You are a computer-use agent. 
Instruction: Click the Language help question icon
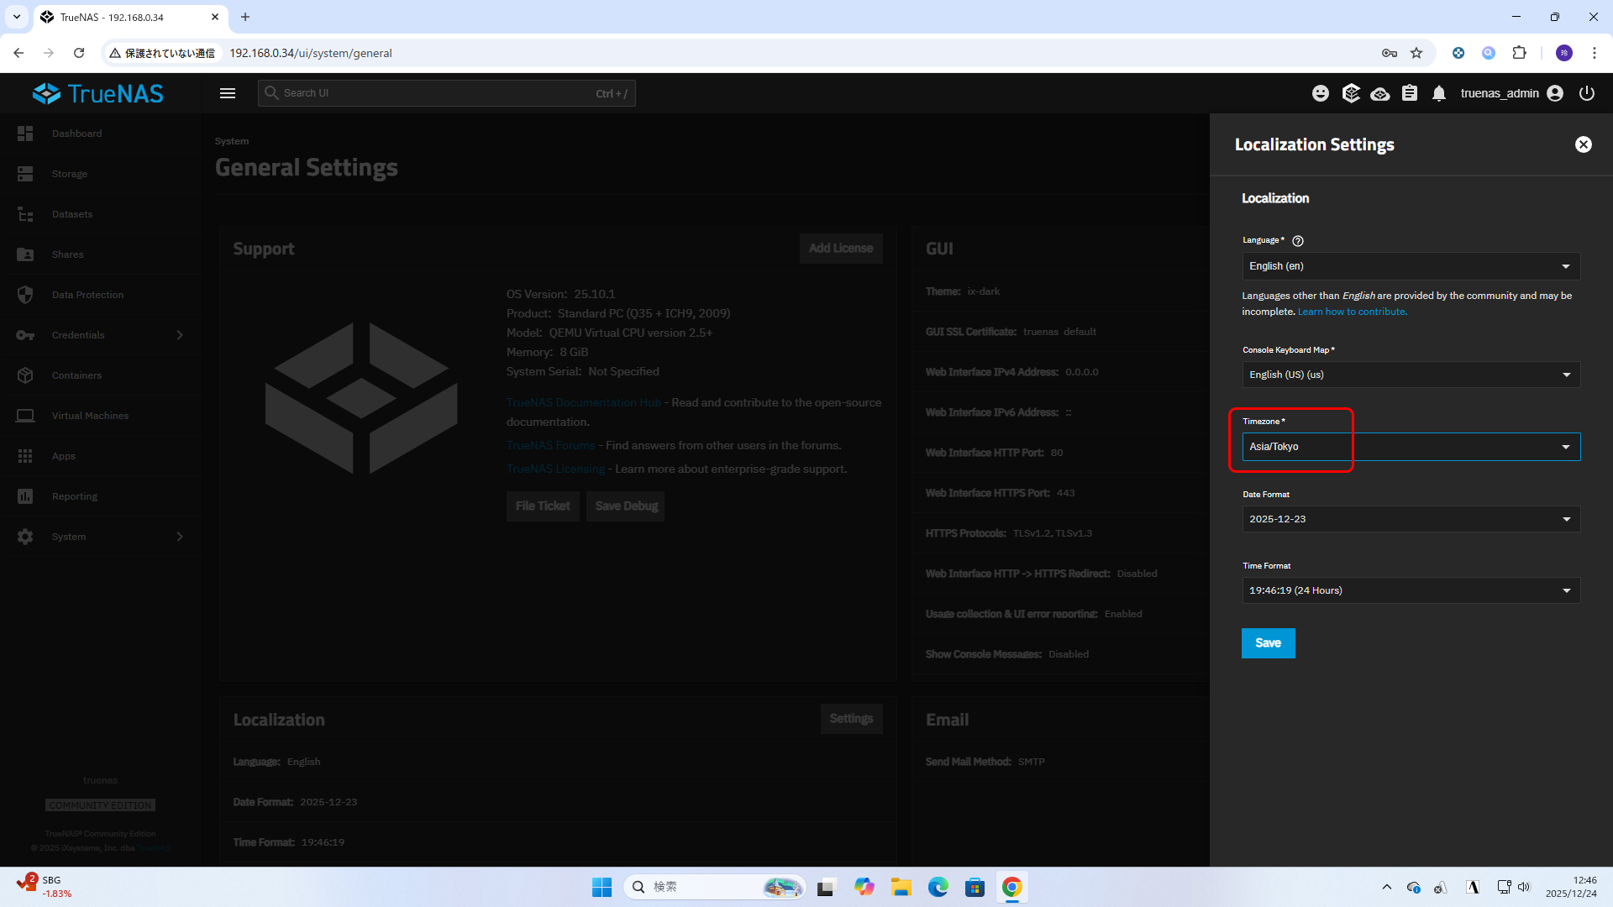[1298, 241]
